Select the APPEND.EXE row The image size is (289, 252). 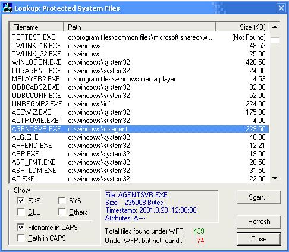(140, 146)
